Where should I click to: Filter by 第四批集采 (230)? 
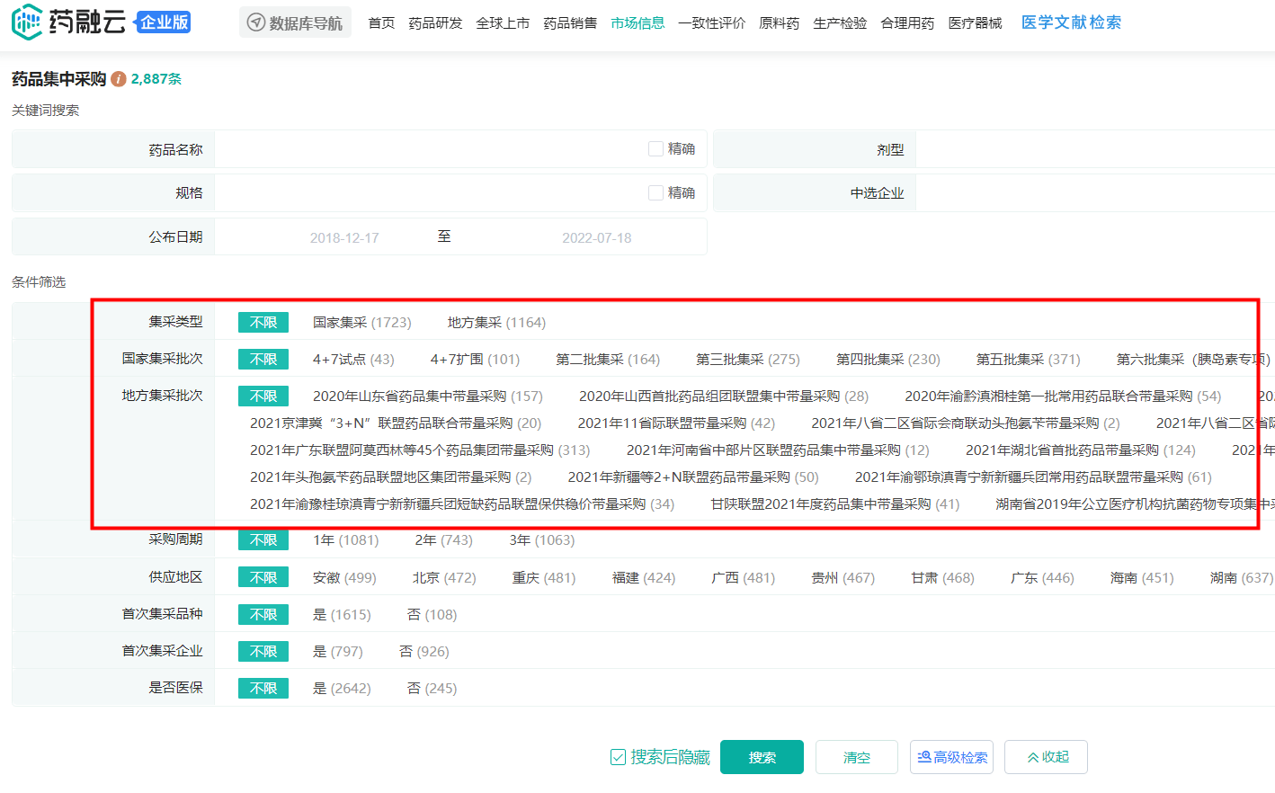tap(888, 359)
